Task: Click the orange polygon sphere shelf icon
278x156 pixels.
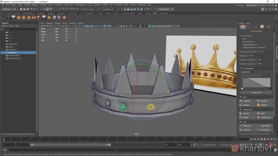Action: click(19, 17)
